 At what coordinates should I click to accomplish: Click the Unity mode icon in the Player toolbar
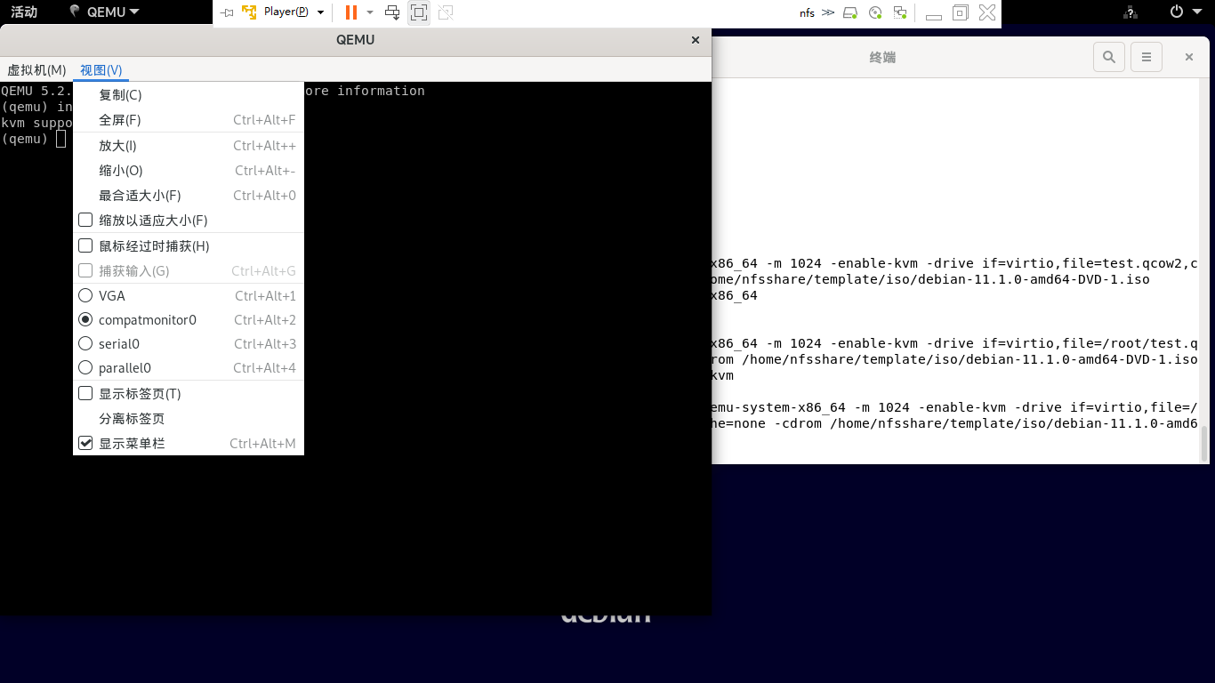coord(446,12)
